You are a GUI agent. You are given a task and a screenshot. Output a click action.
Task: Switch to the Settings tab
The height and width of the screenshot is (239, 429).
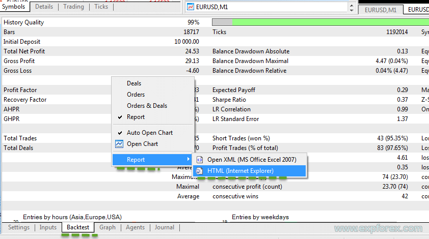[x=19, y=227]
